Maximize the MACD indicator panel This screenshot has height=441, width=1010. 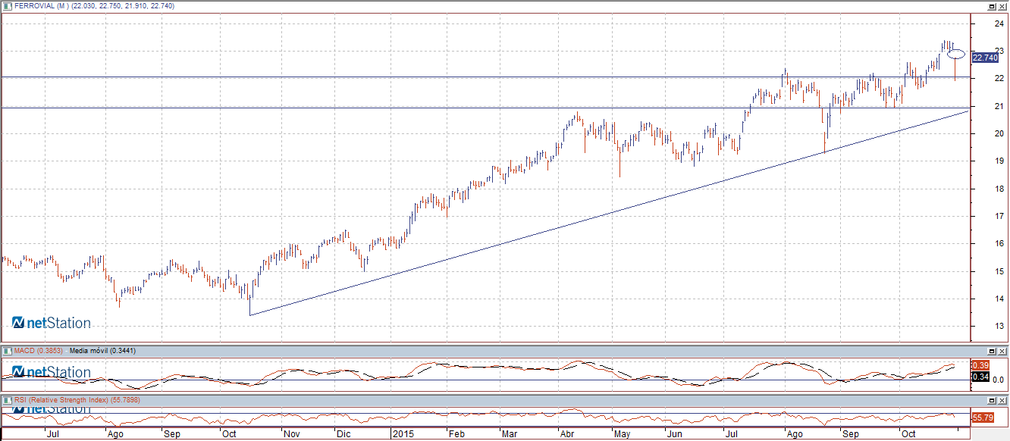click(990, 351)
